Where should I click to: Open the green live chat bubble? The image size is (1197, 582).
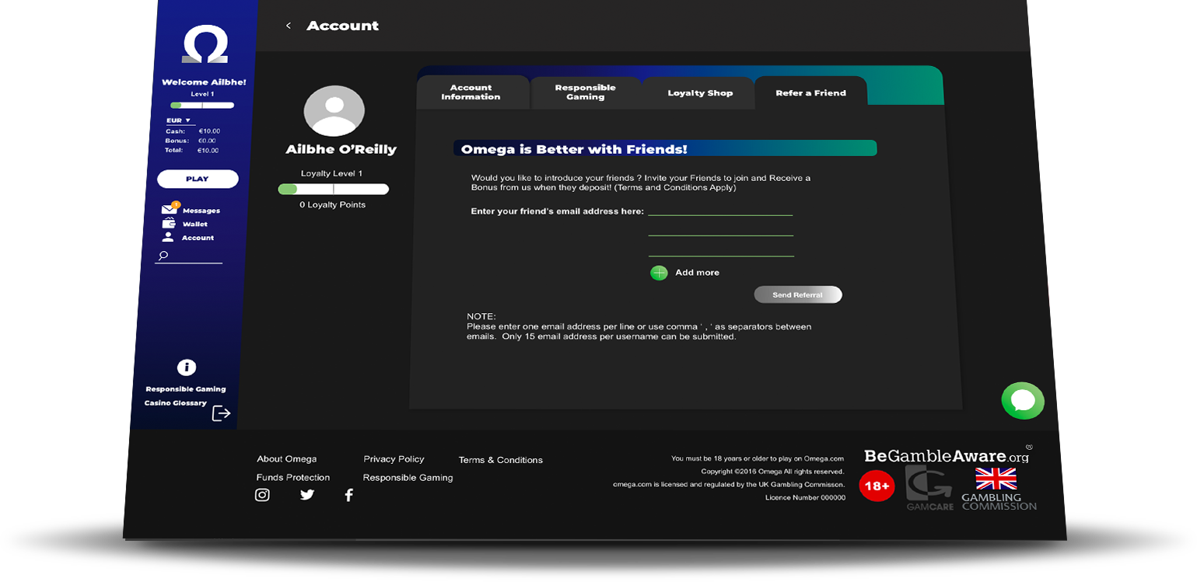point(1023,401)
